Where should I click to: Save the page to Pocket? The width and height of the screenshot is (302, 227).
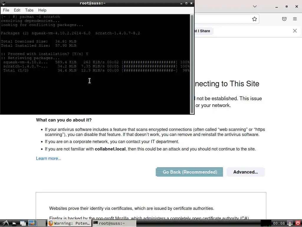pos(284,19)
